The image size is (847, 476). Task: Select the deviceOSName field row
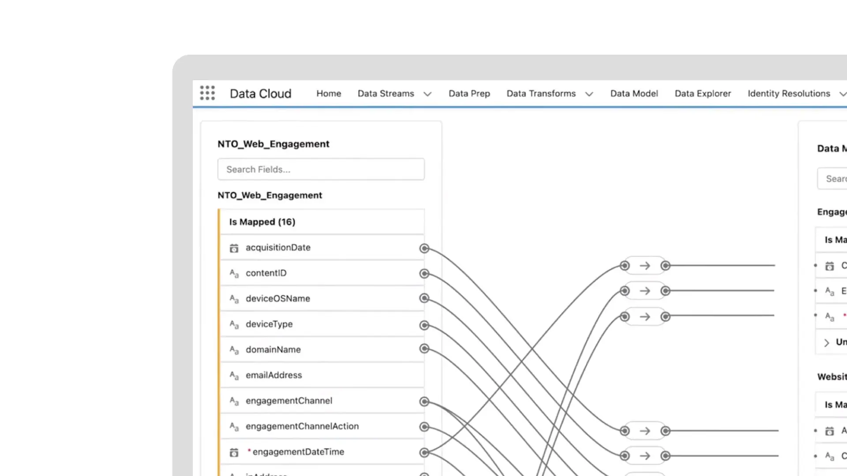pyautogui.click(x=322, y=299)
